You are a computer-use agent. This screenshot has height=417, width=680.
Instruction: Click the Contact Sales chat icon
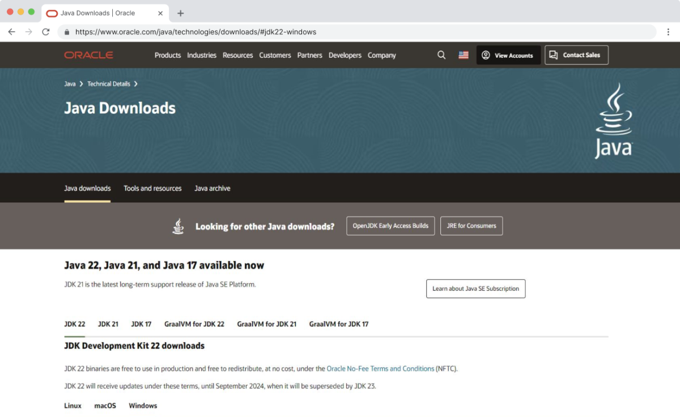tap(552, 54)
